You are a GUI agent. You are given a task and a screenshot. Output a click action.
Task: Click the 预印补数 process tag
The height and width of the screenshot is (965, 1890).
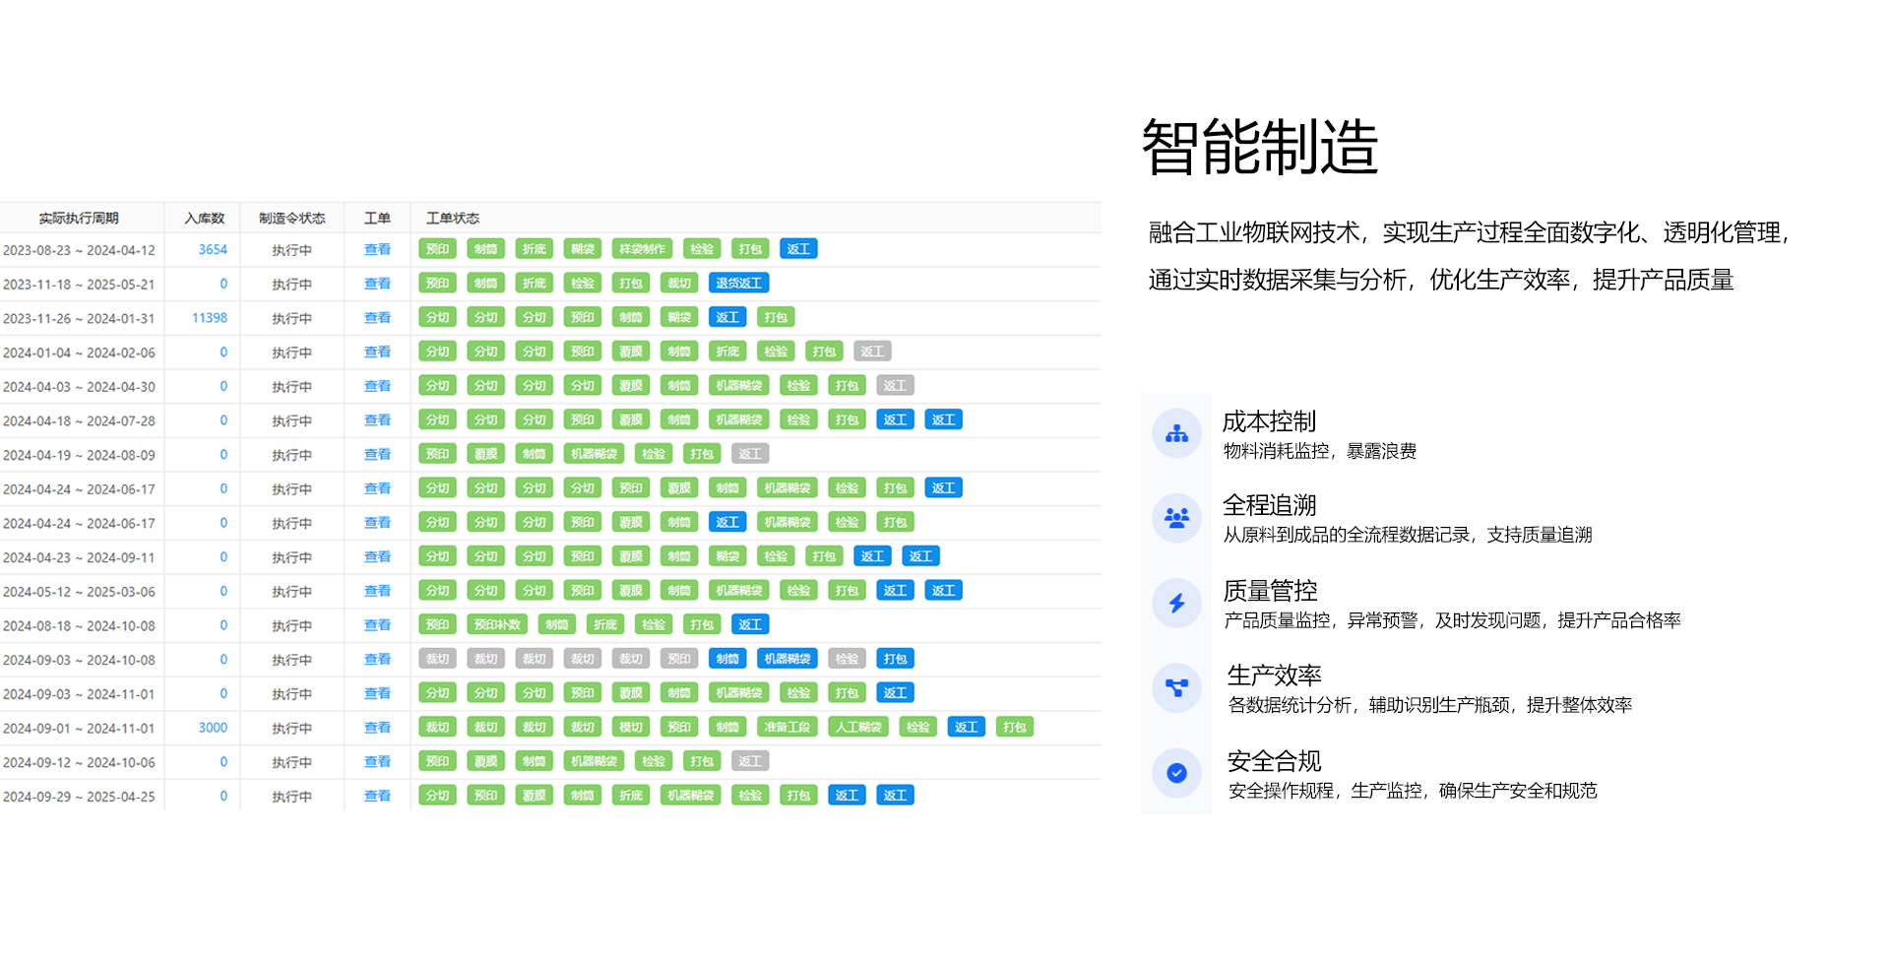pyautogui.click(x=497, y=624)
